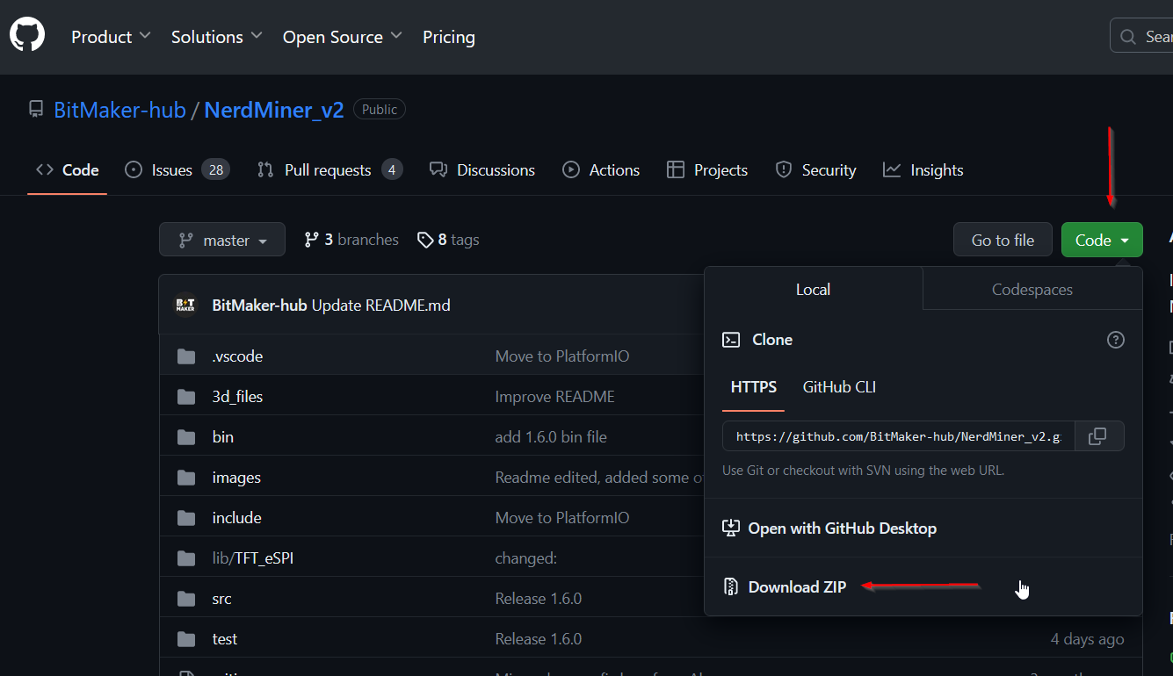Click the Go to file button
The image size is (1173, 676).
click(1003, 240)
